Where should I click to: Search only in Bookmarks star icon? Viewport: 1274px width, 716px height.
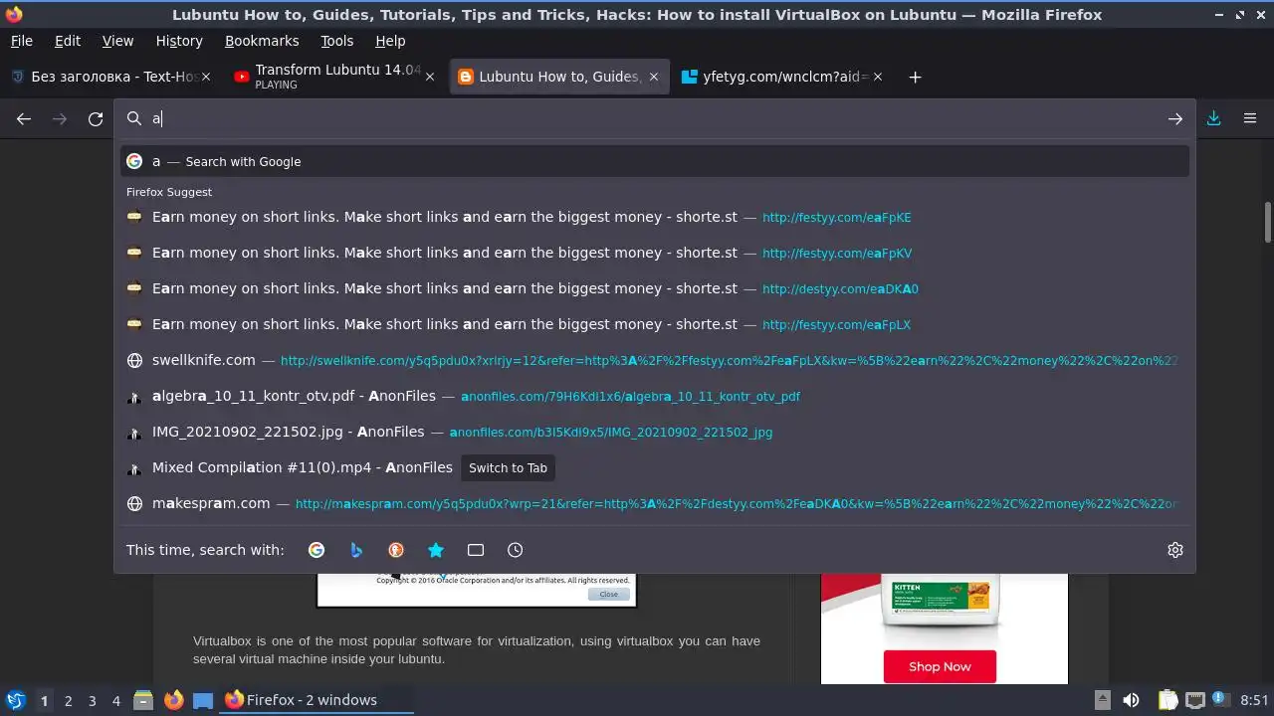pos(436,550)
